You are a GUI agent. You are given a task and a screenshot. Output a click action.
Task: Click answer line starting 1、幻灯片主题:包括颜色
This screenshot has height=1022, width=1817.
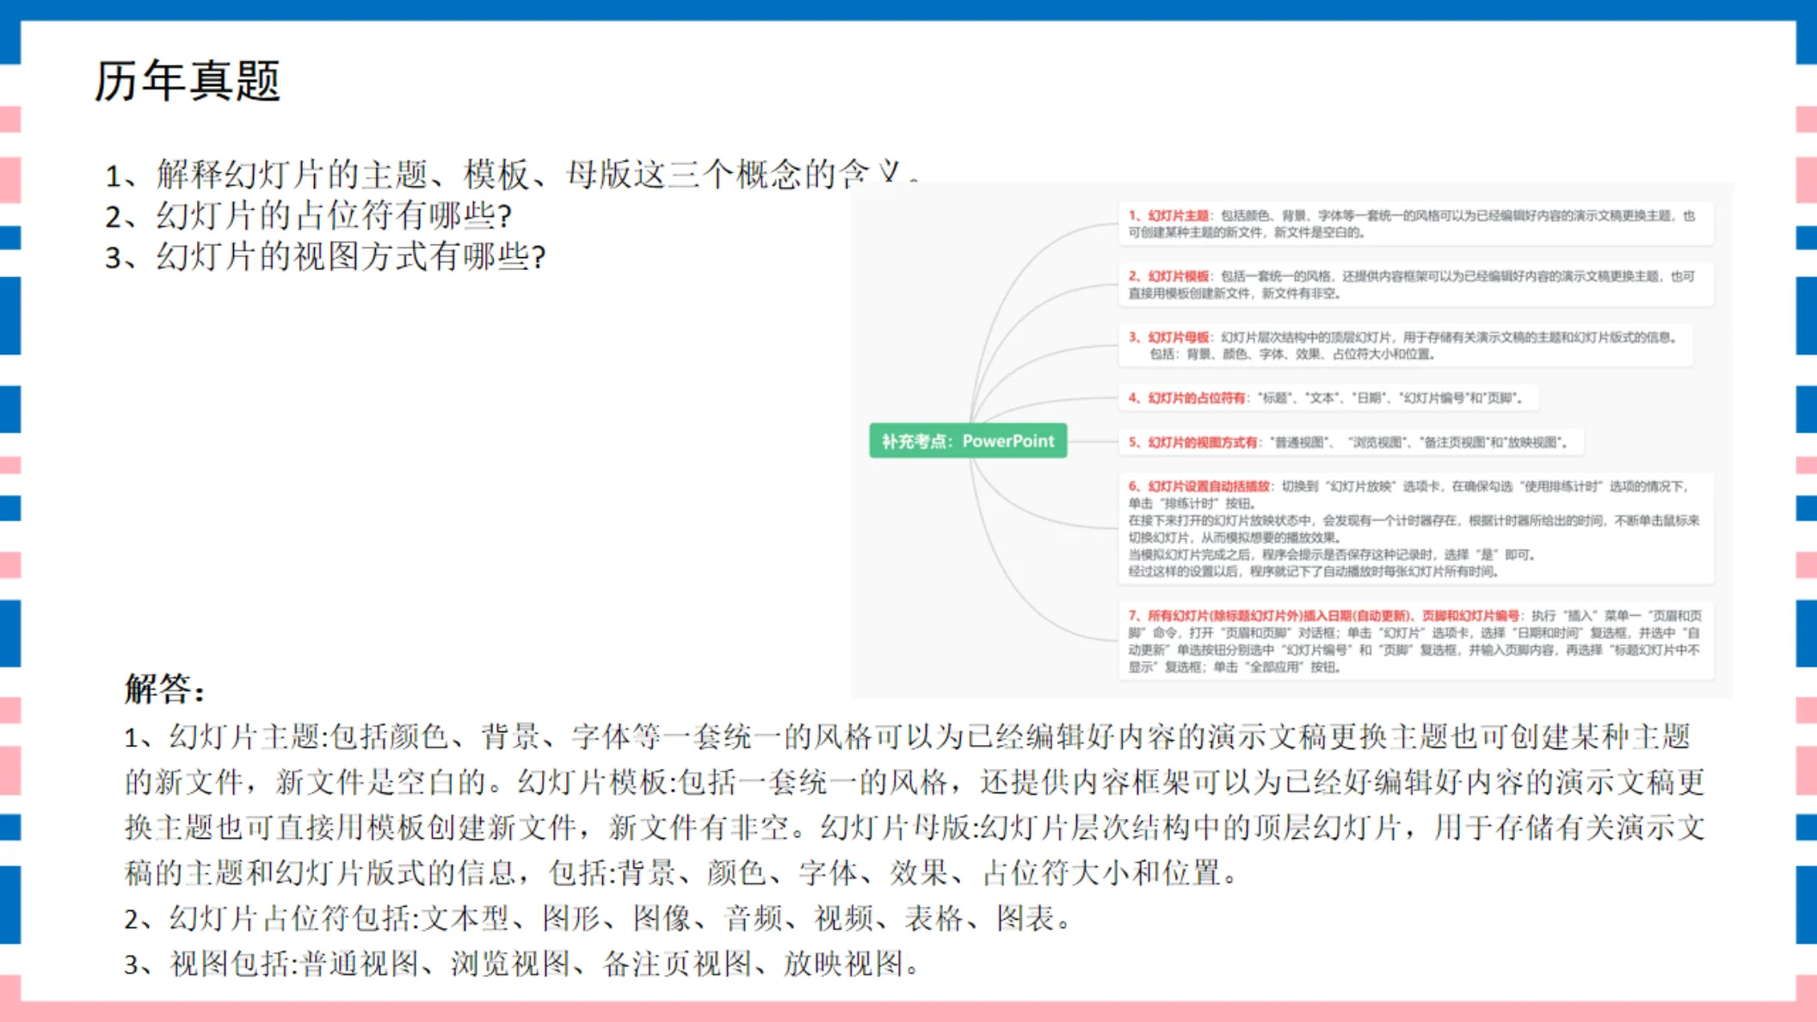(x=908, y=736)
